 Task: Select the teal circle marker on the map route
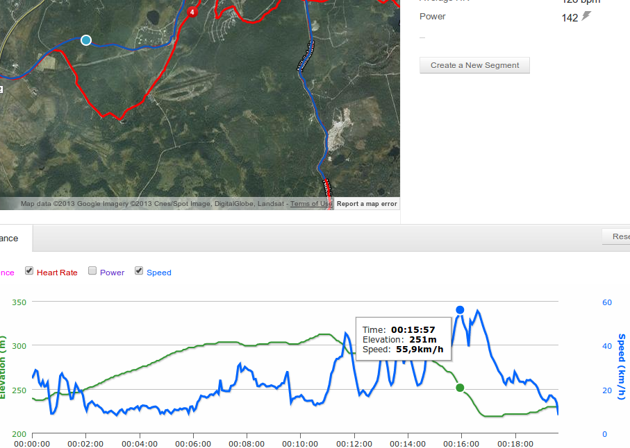pos(86,40)
